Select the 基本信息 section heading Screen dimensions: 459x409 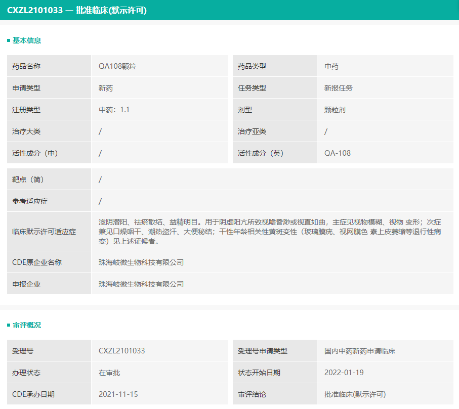coord(27,41)
